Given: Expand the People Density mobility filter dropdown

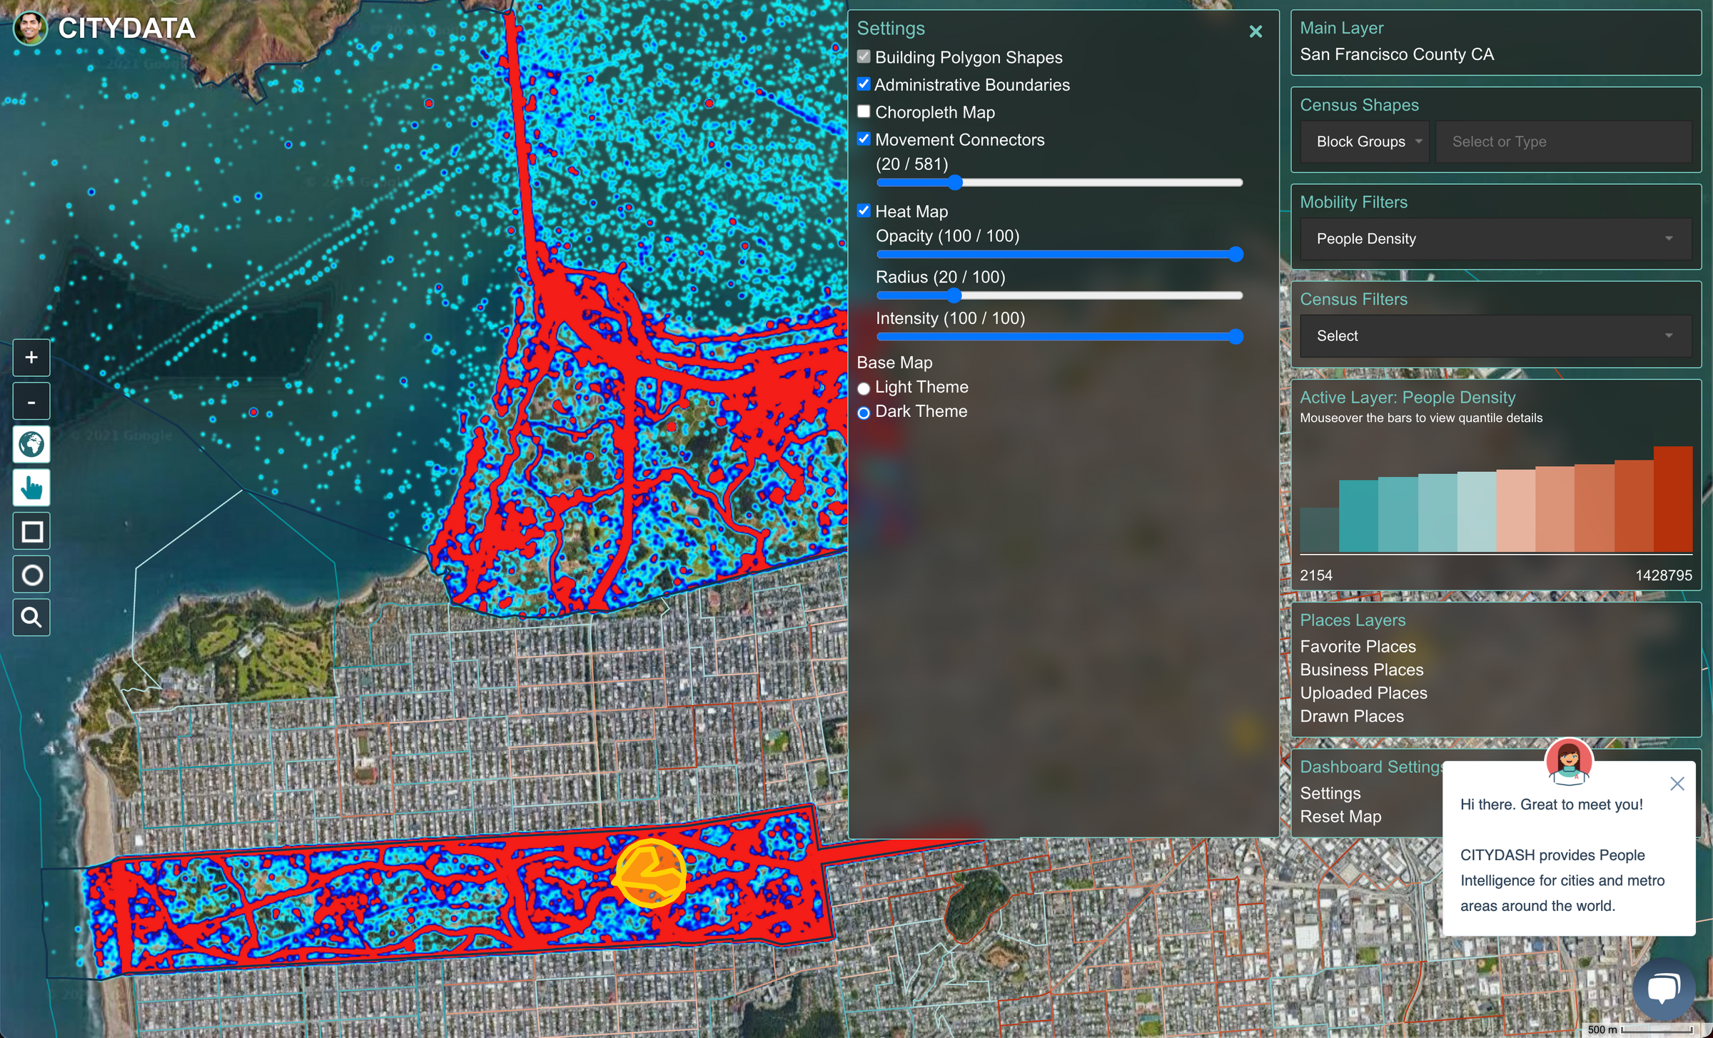Looking at the screenshot, I should [1494, 238].
